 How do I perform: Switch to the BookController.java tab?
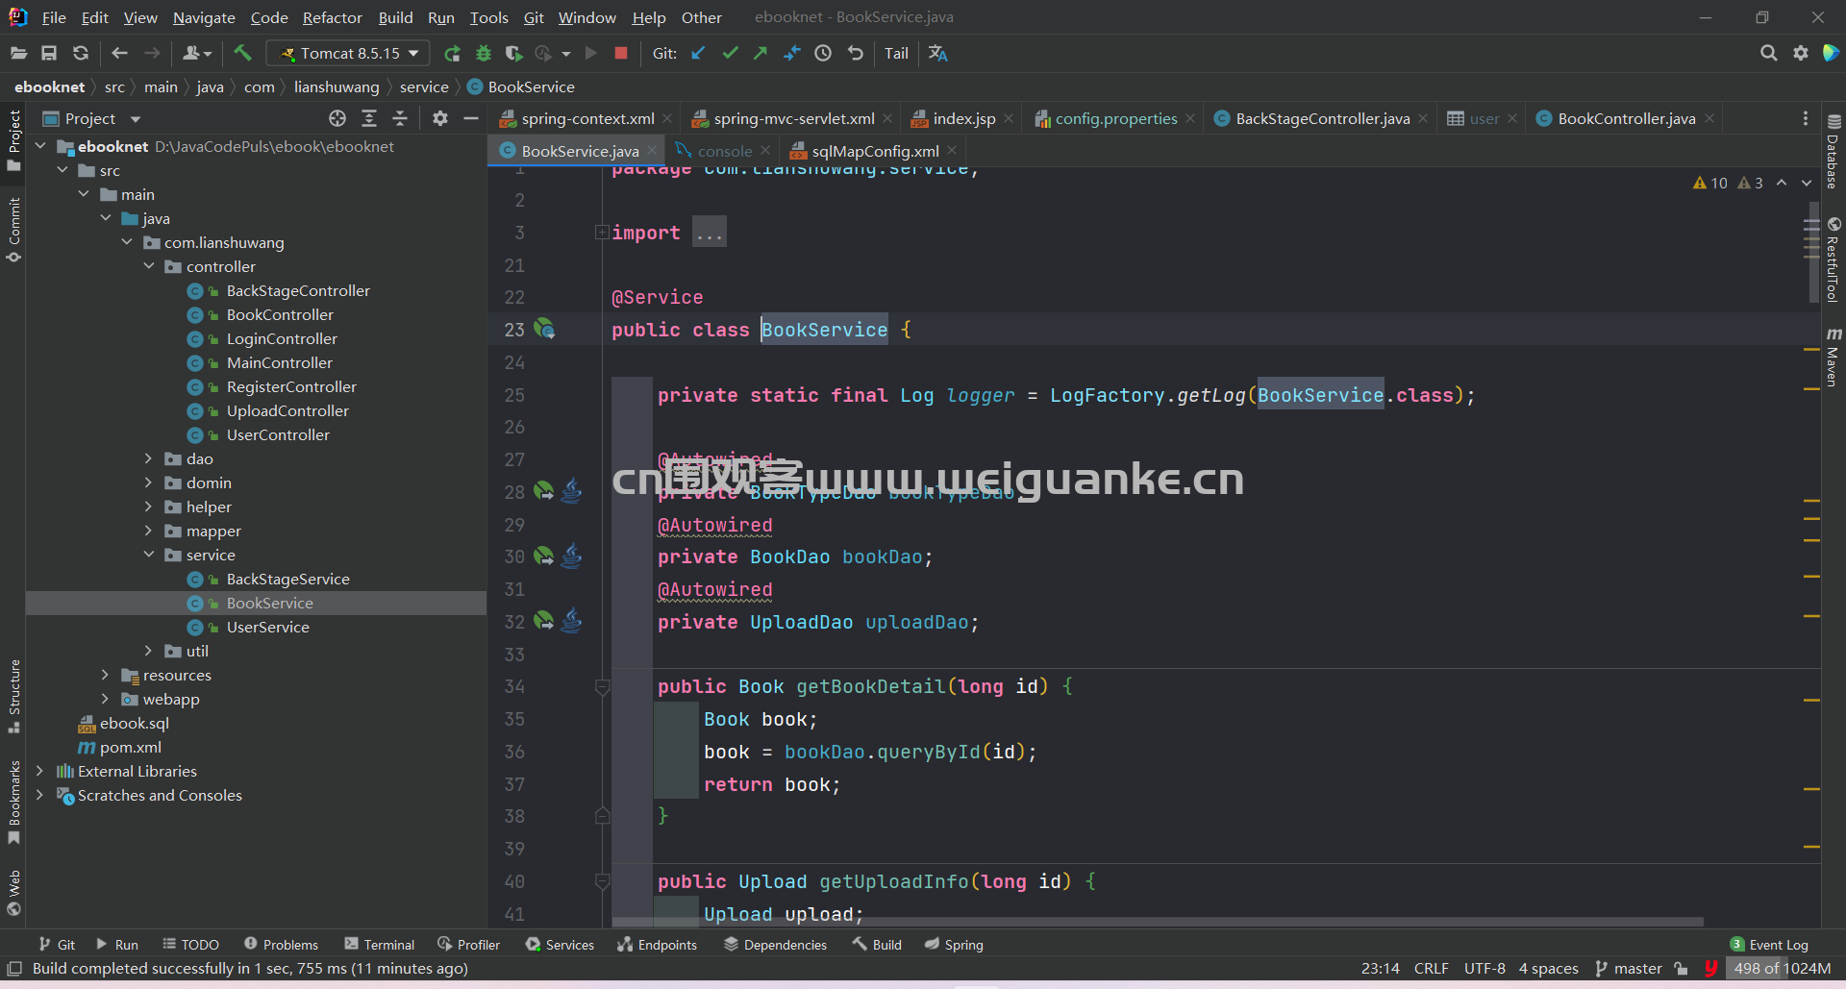click(1626, 118)
